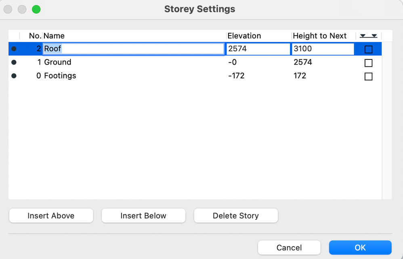Check the Footings story checkbox
403x259 pixels.
pos(368,76)
